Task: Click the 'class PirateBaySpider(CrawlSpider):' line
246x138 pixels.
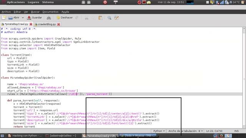Action: (x=28, y=78)
